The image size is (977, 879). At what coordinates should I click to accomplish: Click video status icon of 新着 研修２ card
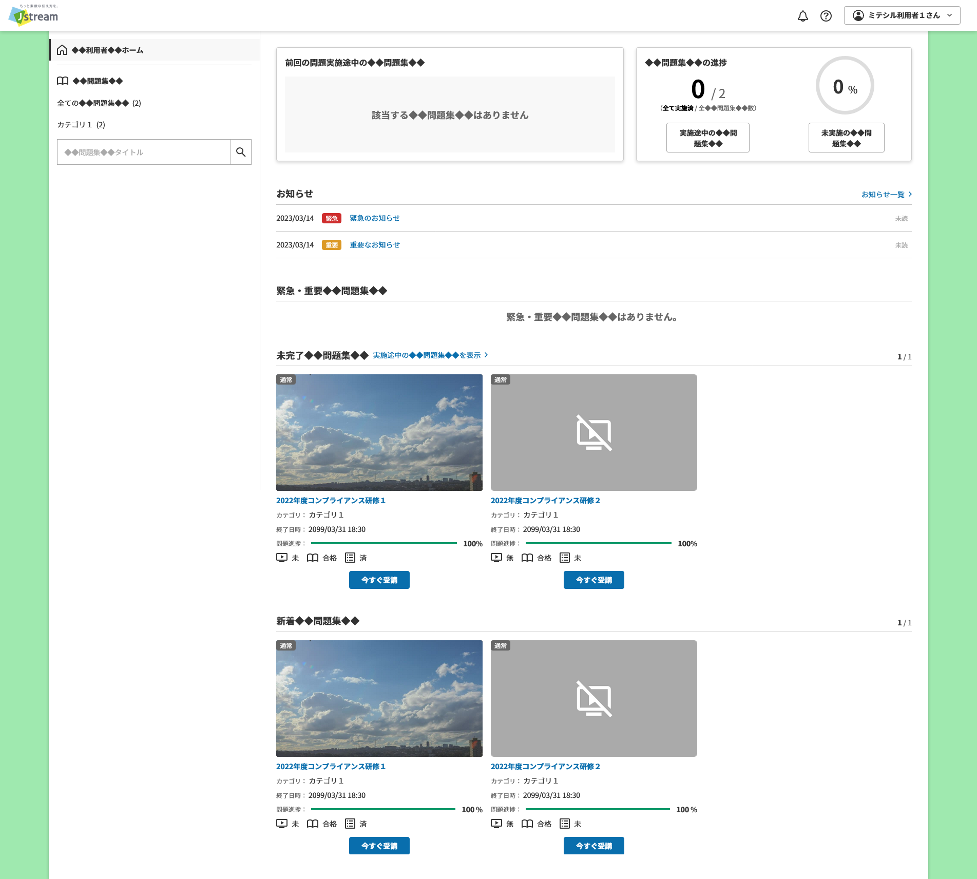click(x=496, y=824)
